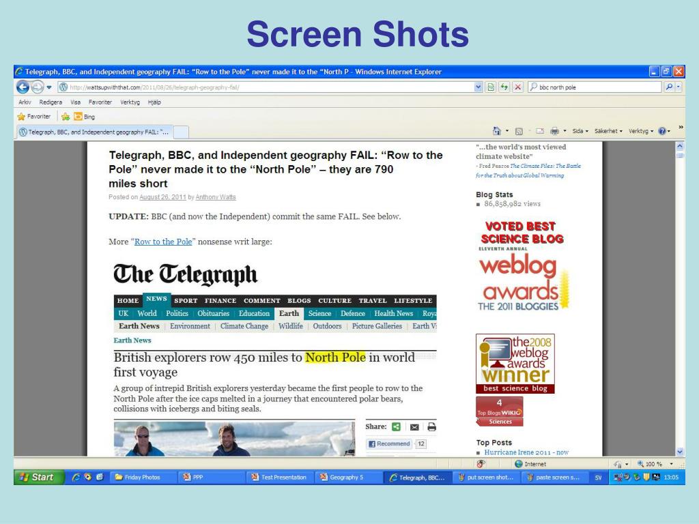Viewport: 699px width, 524px height.
Task: Open the Arkiv menu
Action: [x=25, y=102]
